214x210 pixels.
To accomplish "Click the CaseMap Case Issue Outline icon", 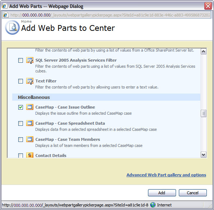I will pos(30,107).
